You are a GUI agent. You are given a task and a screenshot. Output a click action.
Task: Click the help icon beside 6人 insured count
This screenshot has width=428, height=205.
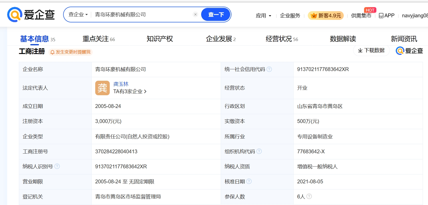click(x=309, y=196)
